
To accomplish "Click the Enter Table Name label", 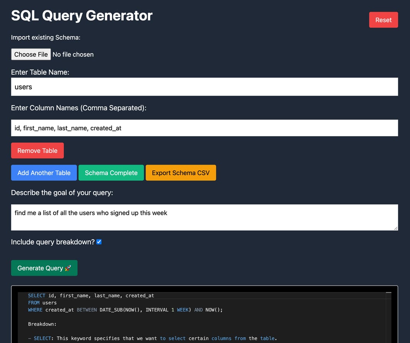I will click(x=40, y=72).
